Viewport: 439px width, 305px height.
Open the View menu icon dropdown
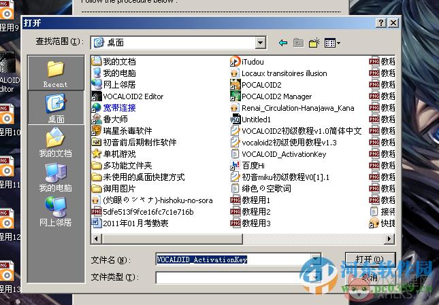pyautogui.click(x=332, y=43)
